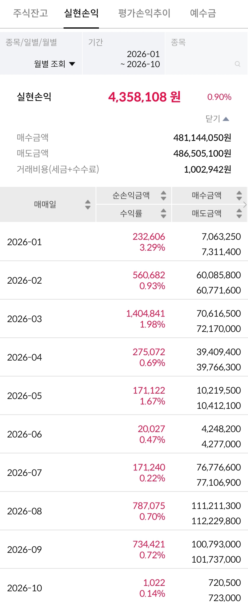The width and height of the screenshot is (248, 606).
Task: Tap the search magnifier icon in 종목 field
Action: tap(237, 64)
